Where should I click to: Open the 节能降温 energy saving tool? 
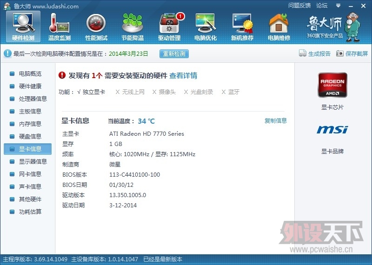coord(133,27)
